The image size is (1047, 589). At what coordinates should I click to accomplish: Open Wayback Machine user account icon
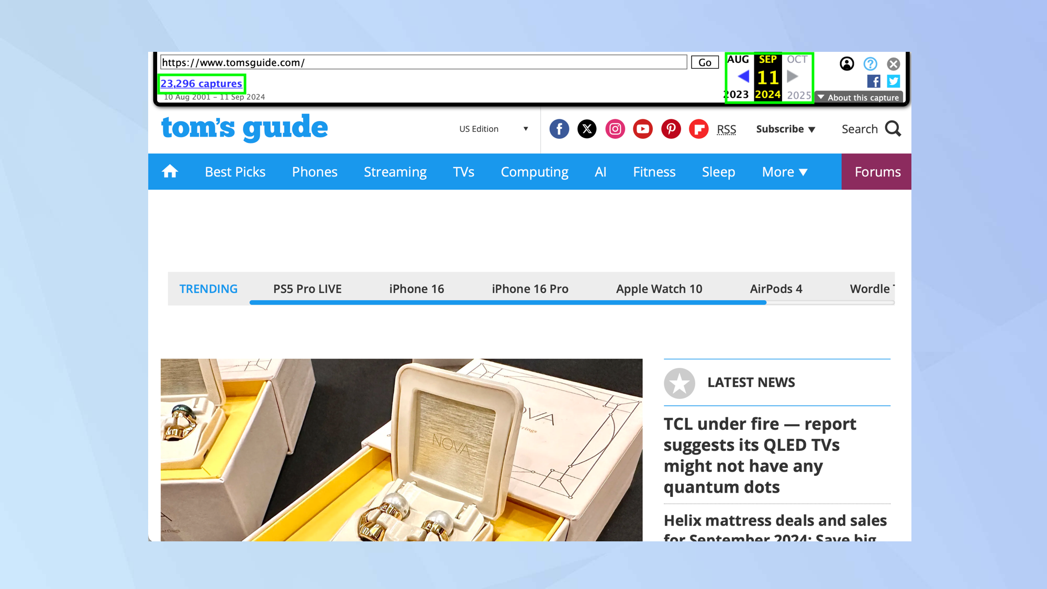846,64
